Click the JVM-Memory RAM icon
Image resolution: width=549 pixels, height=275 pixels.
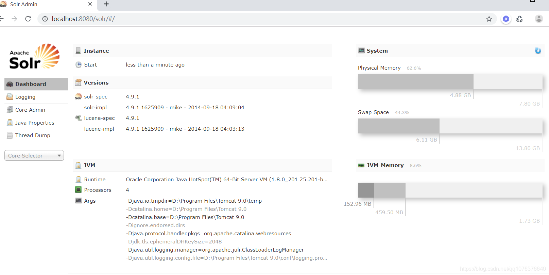coord(361,165)
